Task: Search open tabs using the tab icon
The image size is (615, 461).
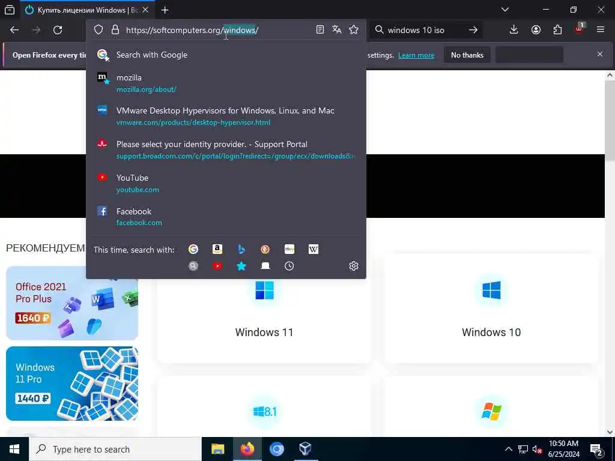Action: pos(265,266)
